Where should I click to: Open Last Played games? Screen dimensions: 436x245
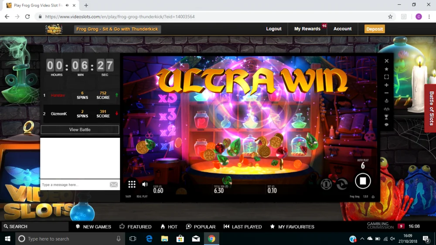pos(242,227)
